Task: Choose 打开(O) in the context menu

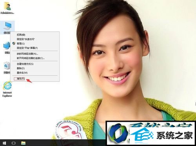Action: pyautogui.click(x=35, y=35)
